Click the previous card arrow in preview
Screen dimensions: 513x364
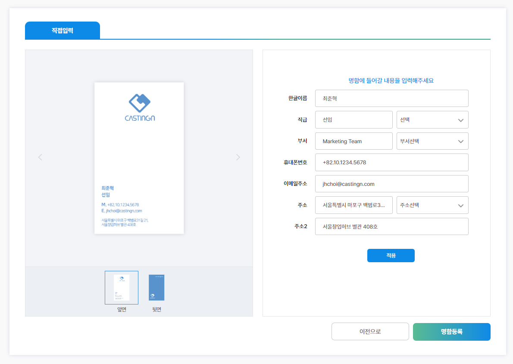tap(40, 157)
